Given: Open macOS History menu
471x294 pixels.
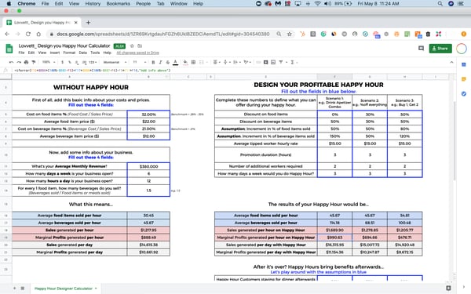Looking at the screenshot, I should click(x=93, y=4).
